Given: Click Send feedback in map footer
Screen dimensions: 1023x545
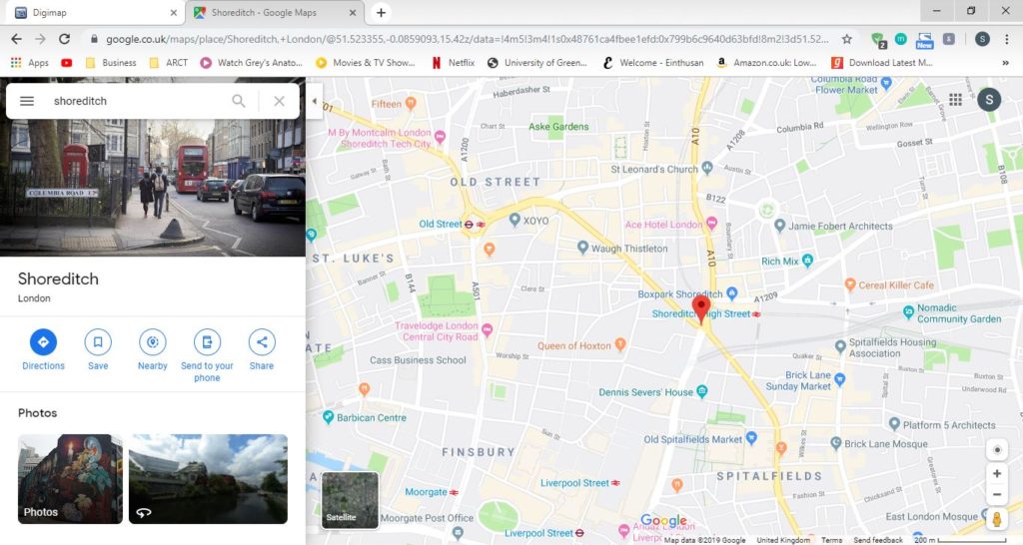Looking at the screenshot, I should pos(877,540).
